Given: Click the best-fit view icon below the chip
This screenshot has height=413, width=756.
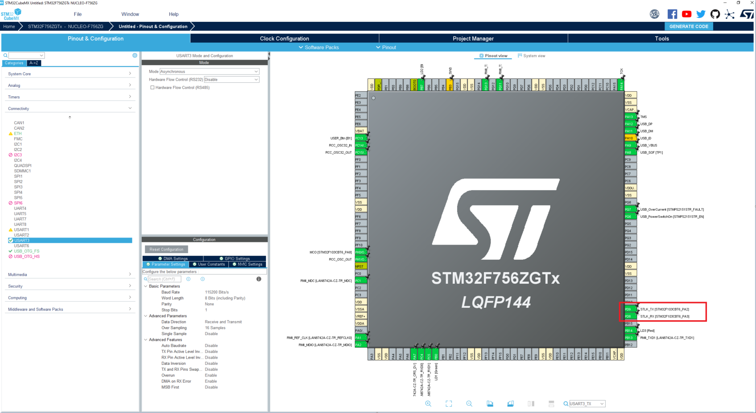Looking at the screenshot, I should click(x=449, y=403).
